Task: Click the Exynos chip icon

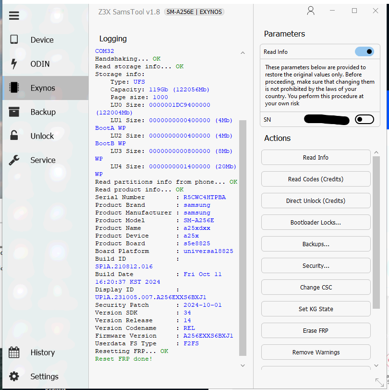Action: pyautogui.click(x=14, y=88)
